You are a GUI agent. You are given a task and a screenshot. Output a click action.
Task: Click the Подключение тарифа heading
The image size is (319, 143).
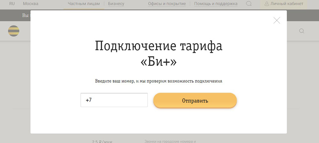pyautogui.click(x=159, y=46)
